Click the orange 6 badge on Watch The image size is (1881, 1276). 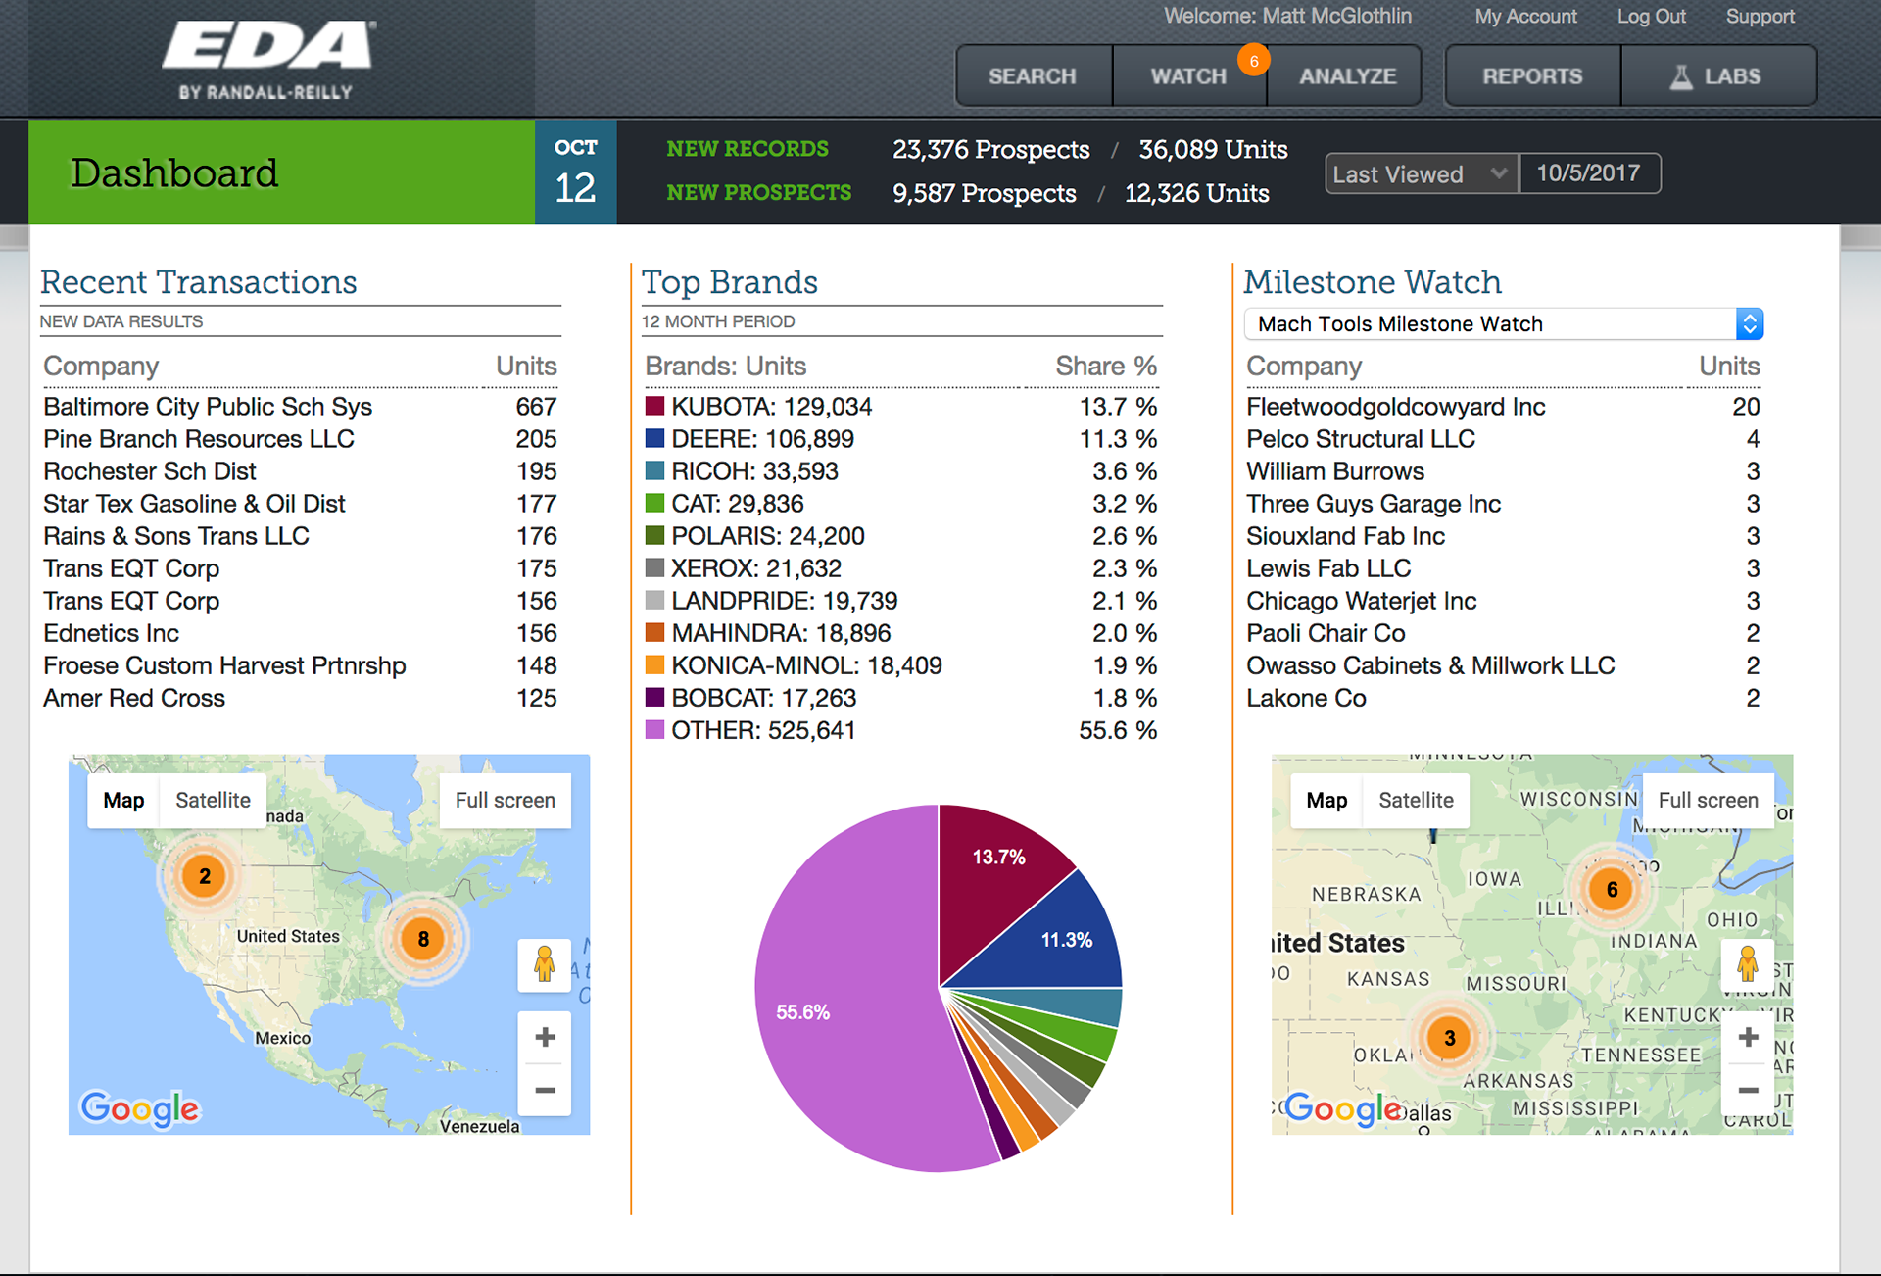click(x=1253, y=61)
